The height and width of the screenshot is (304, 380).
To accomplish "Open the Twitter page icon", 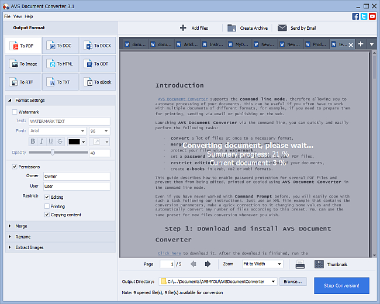I will click(x=364, y=16).
